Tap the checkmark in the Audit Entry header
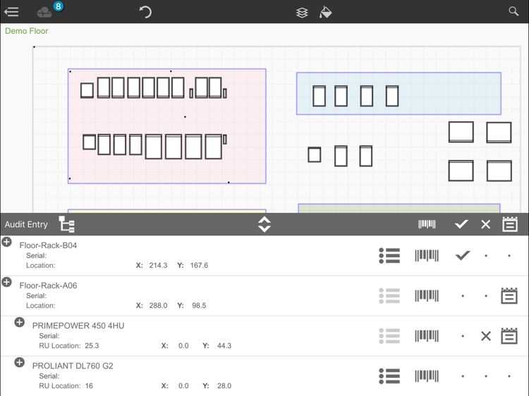This screenshot has width=529, height=396. click(461, 224)
